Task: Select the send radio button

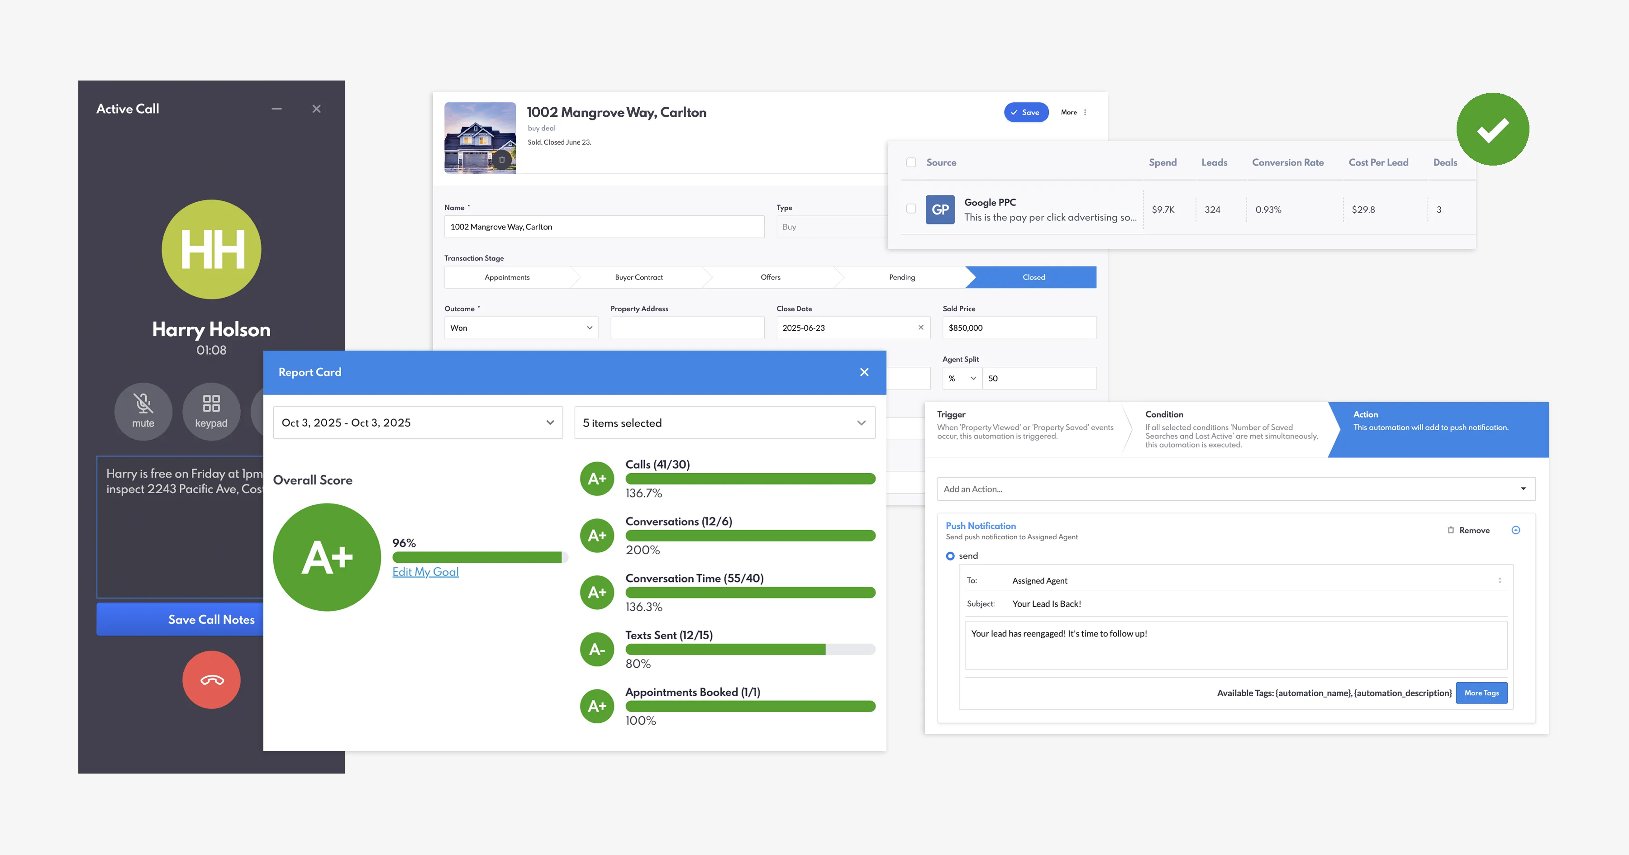Action: pos(950,556)
